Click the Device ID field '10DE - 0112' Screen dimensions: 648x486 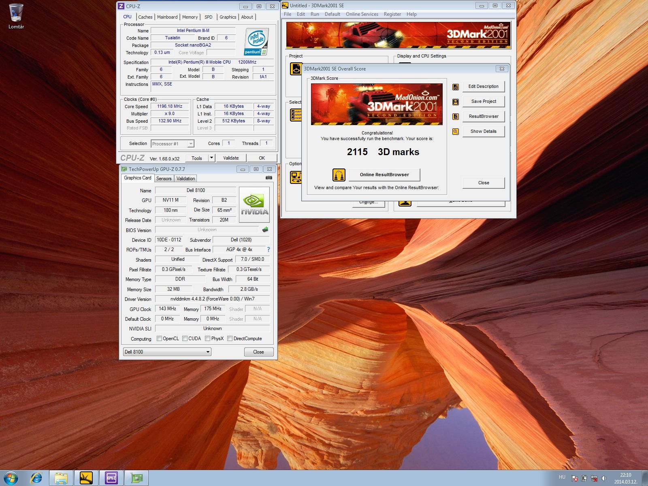(169, 240)
